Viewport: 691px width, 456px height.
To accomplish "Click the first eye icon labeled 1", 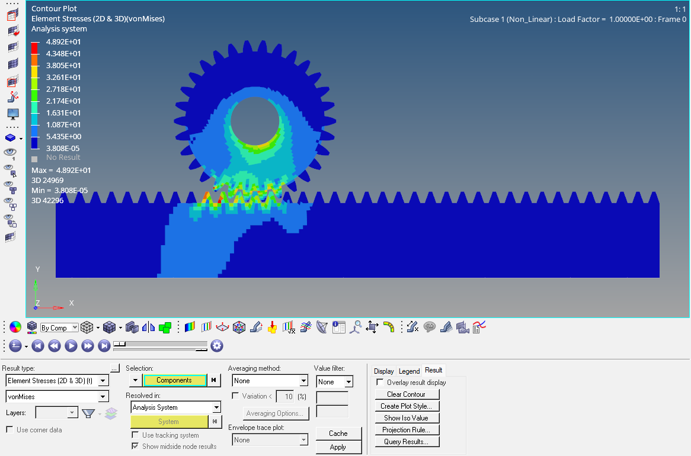I will [x=10, y=153].
